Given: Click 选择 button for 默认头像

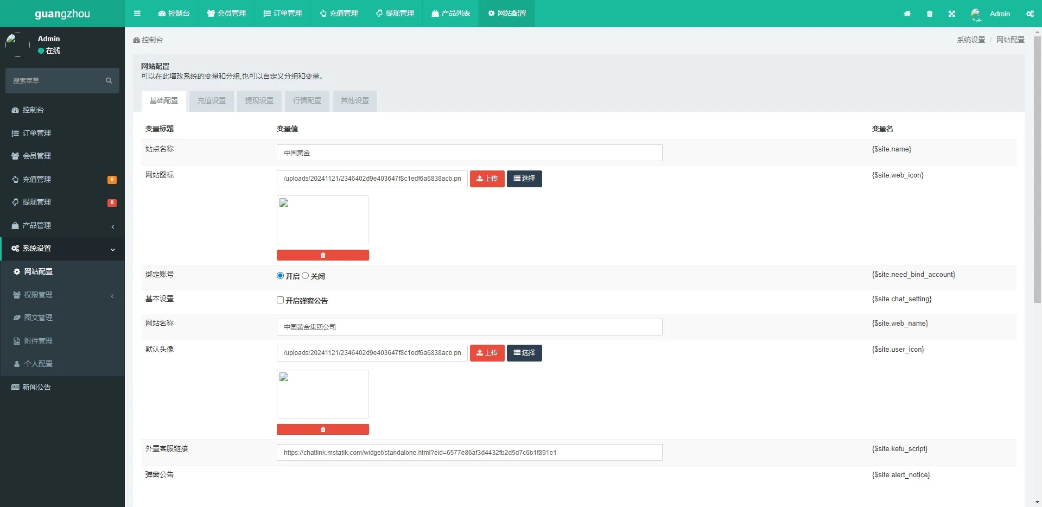Looking at the screenshot, I should pyautogui.click(x=524, y=353).
